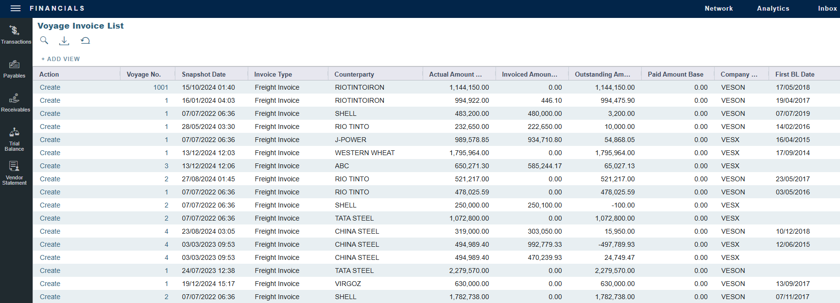
Task: Open the hamburger navigation menu
Action: click(x=16, y=8)
